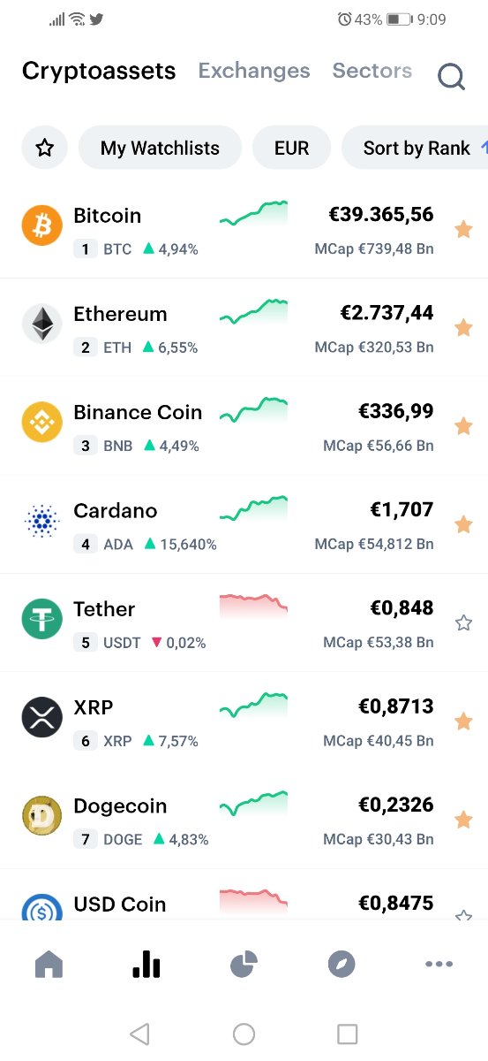Toggle favorite star for Tether

463,623
